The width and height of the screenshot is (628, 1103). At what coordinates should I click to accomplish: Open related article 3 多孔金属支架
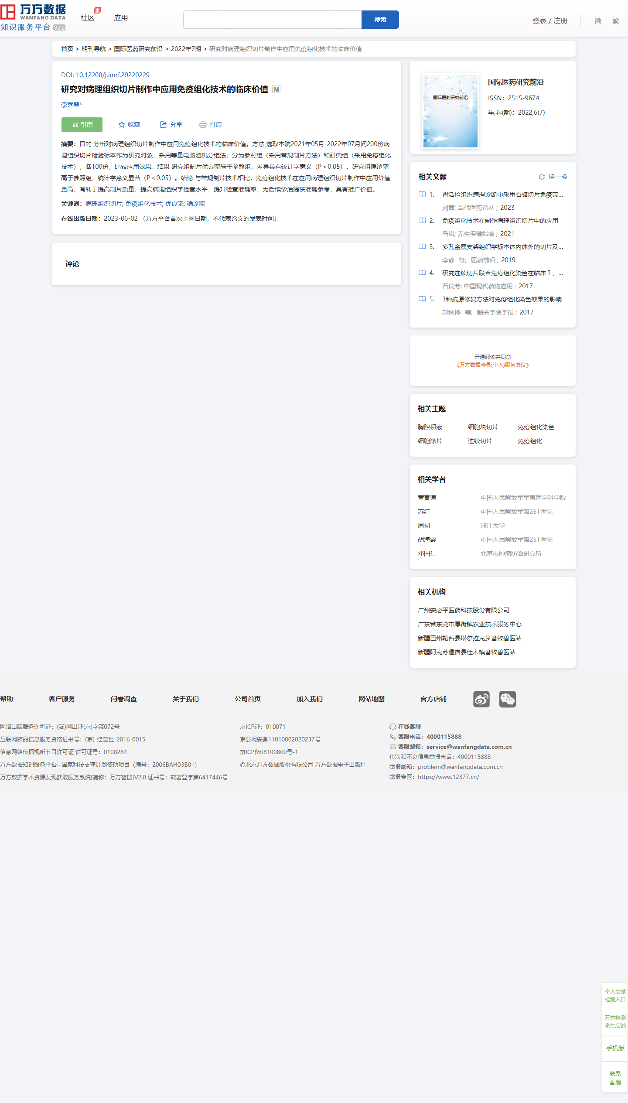pos(502,247)
